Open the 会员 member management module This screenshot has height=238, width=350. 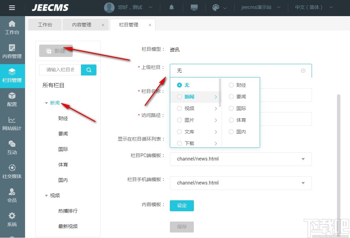(12, 195)
